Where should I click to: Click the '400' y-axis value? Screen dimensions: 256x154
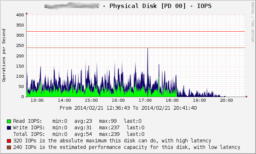click(x=20, y=15)
